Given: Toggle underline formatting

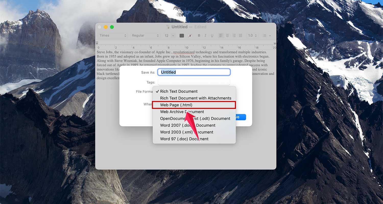Looking at the screenshot, I should pos(212,35).
